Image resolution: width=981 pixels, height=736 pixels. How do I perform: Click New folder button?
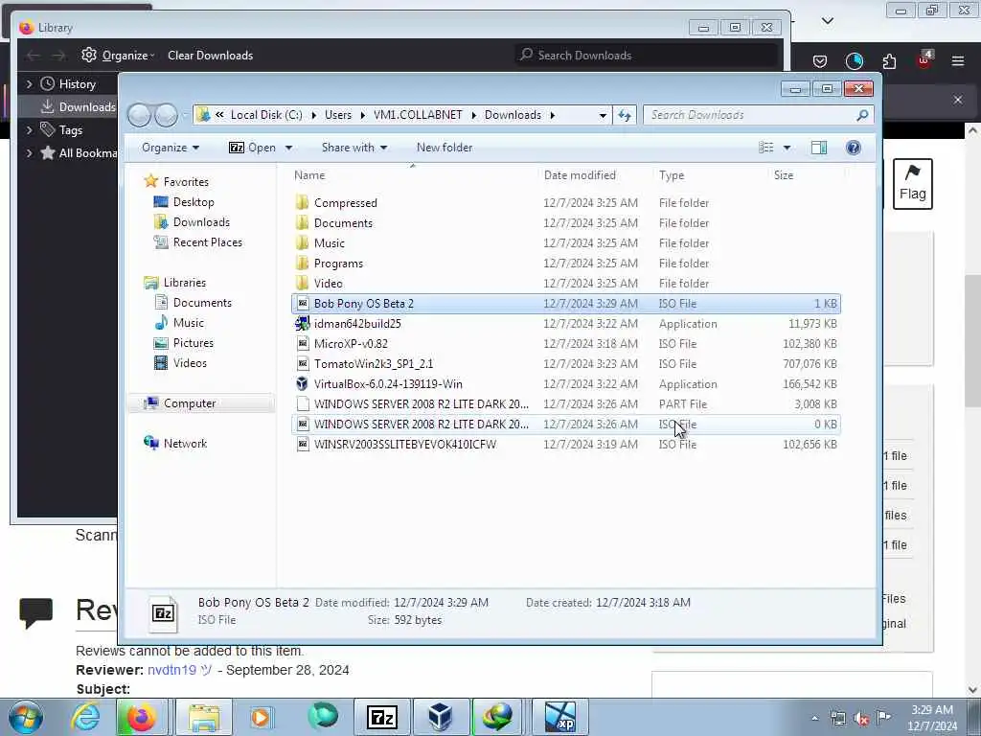(445, 148)
